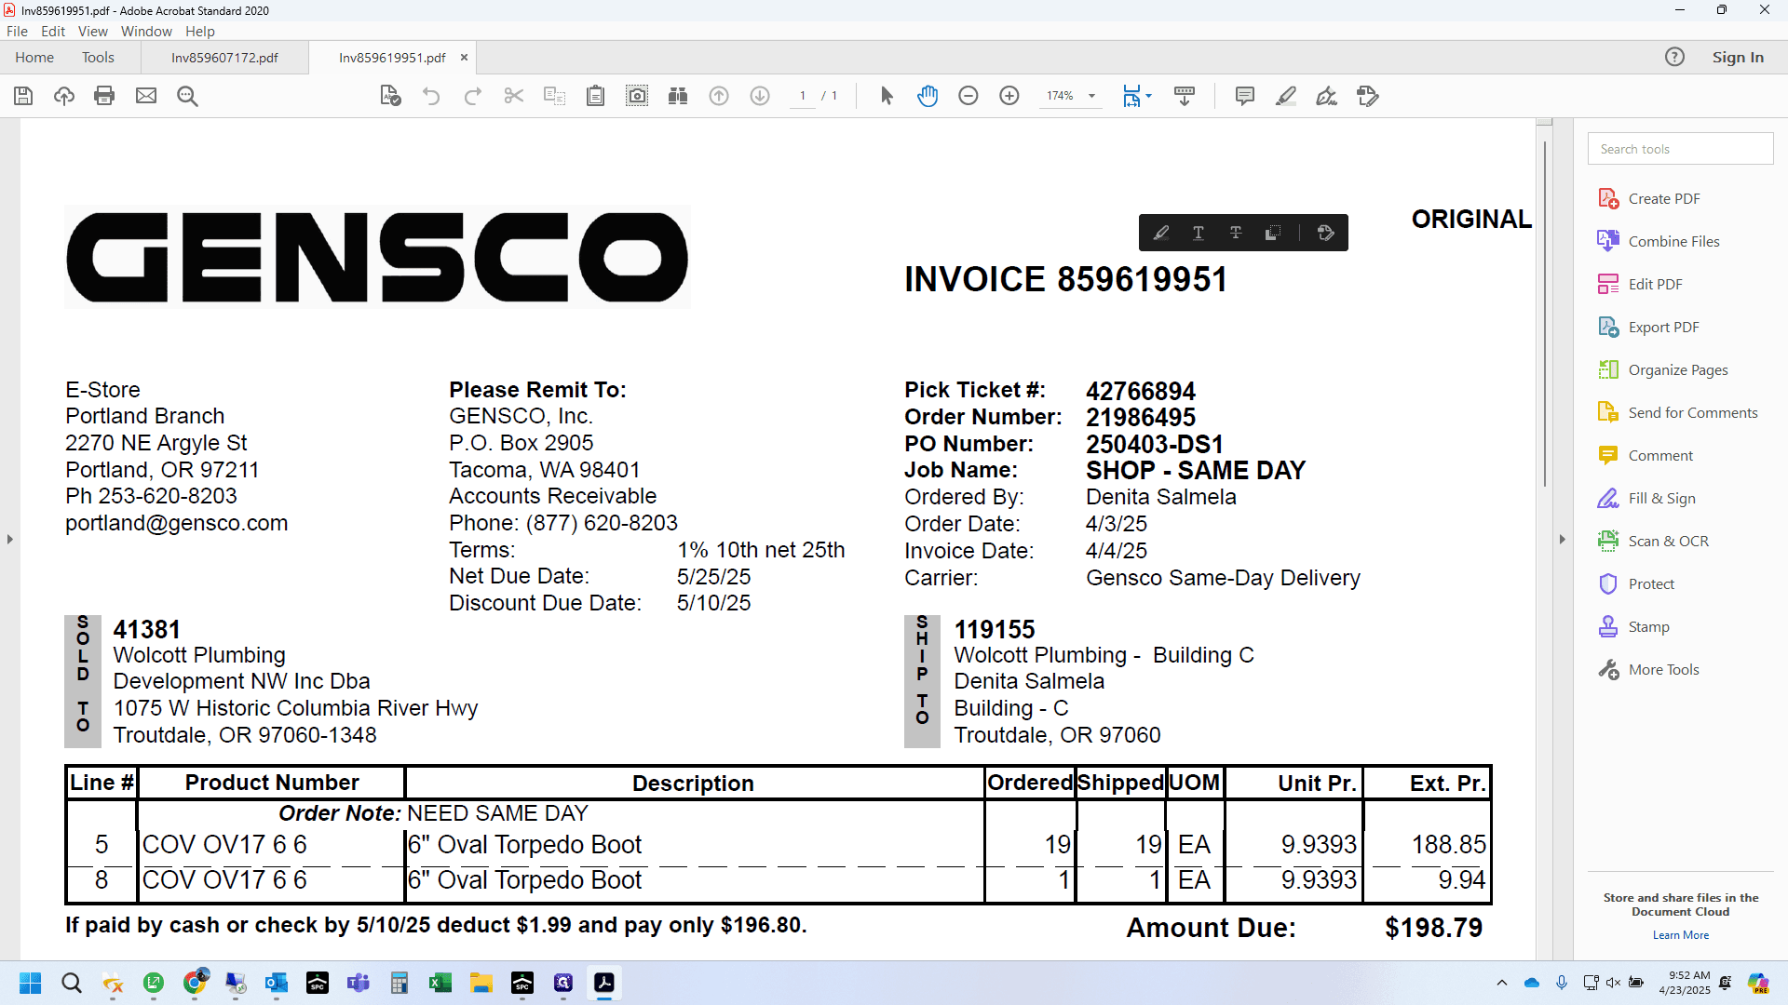Screen dimensions: 1788x1005
Task: Click the Search tools input field
Action: (x=1680, y=149)
